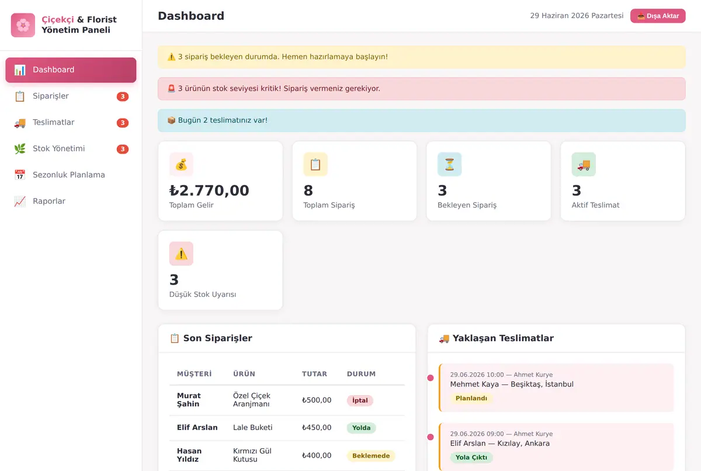Click the Planlandı delivery status badge
The image size is (701, 471).
tap(471, 399)
